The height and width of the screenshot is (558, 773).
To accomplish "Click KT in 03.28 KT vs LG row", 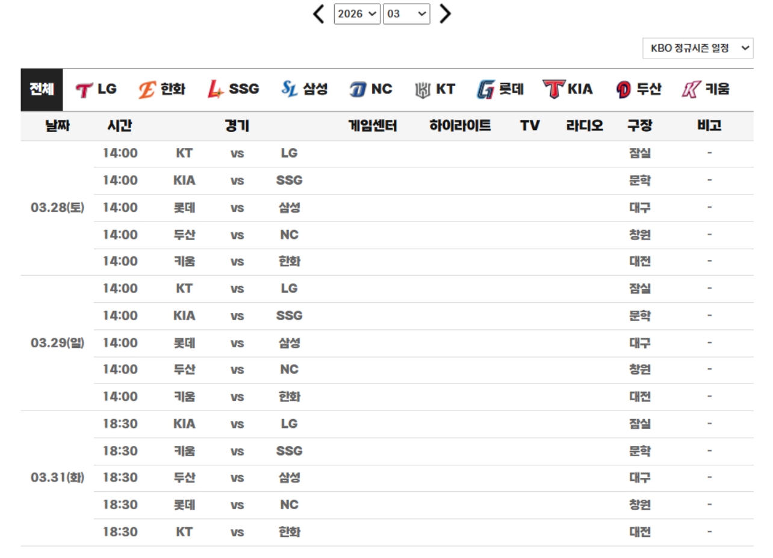I will pos(184,153).
